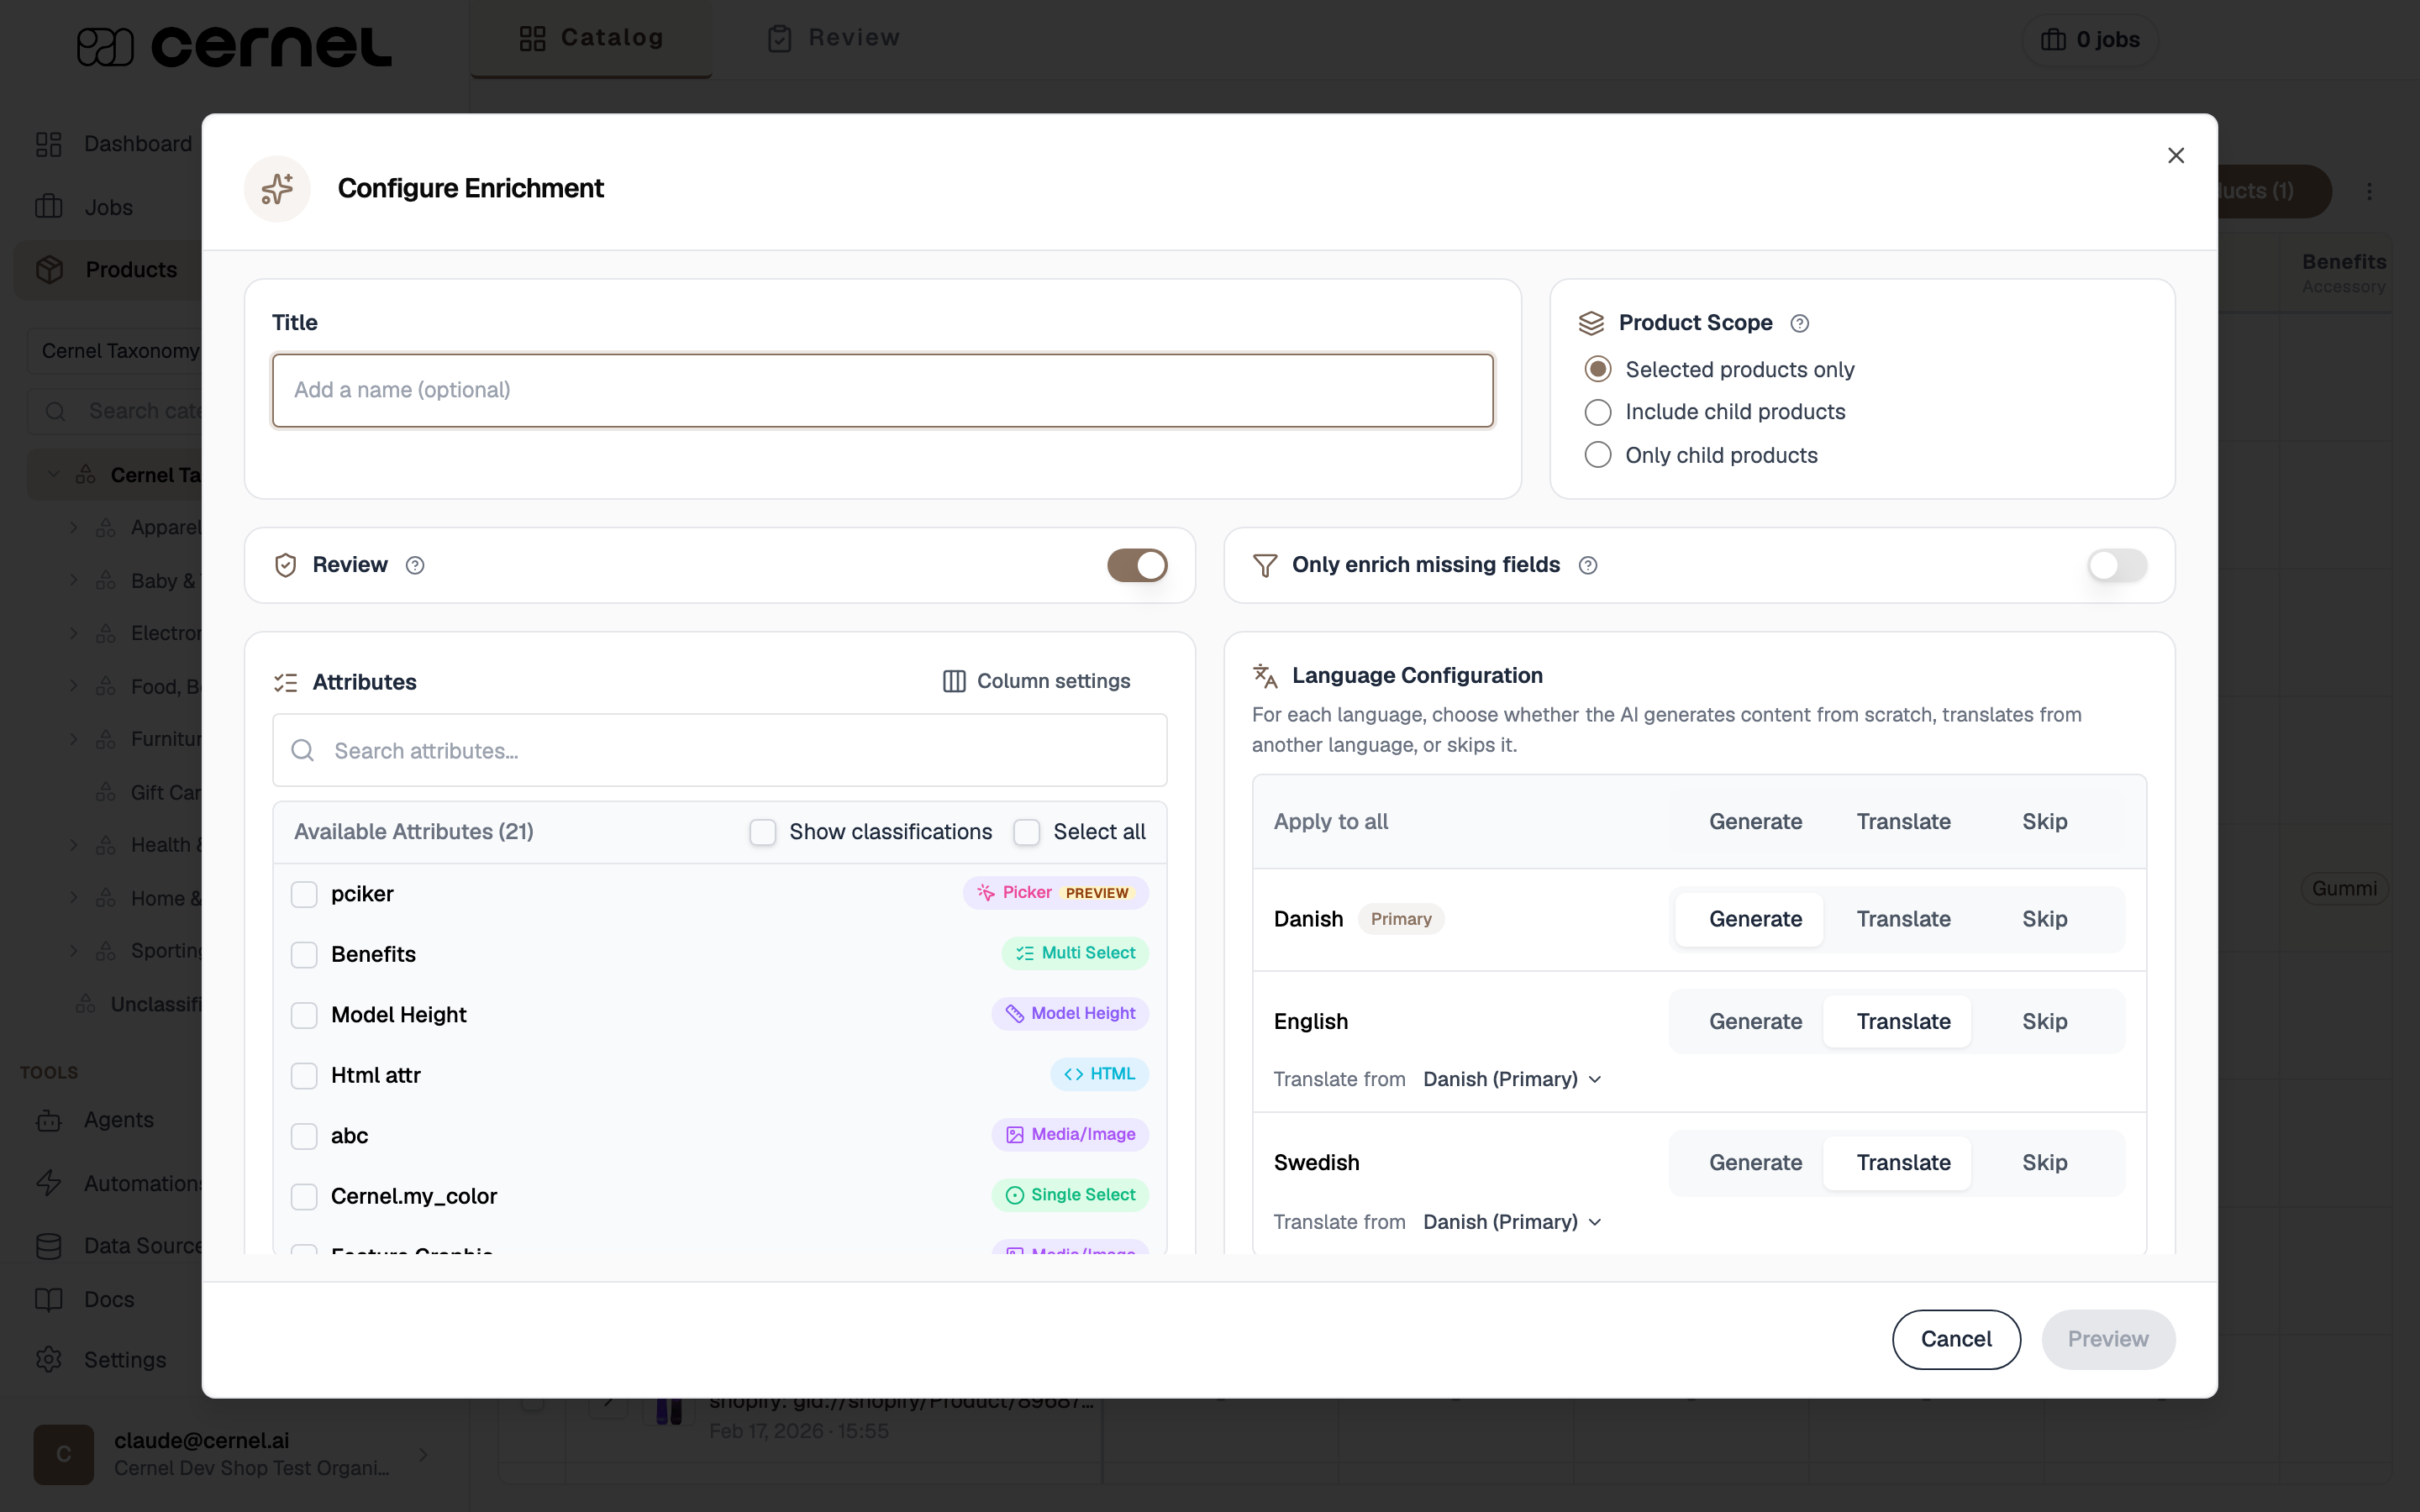The height and width of the screenshot is (1512, 2420).
Task: Turn off the Review toggle
Action: tap(1137, 565)
